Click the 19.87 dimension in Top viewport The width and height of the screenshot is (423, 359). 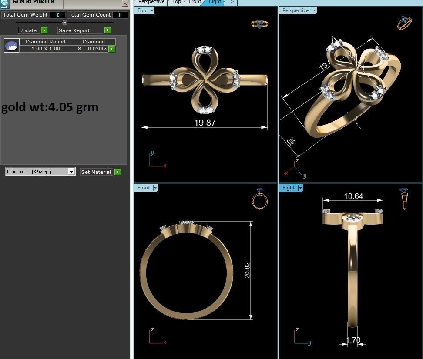click(205, 123)
